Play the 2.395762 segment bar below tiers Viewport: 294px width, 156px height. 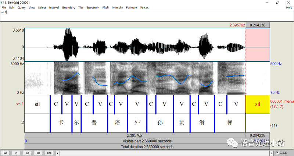(135, 135)
